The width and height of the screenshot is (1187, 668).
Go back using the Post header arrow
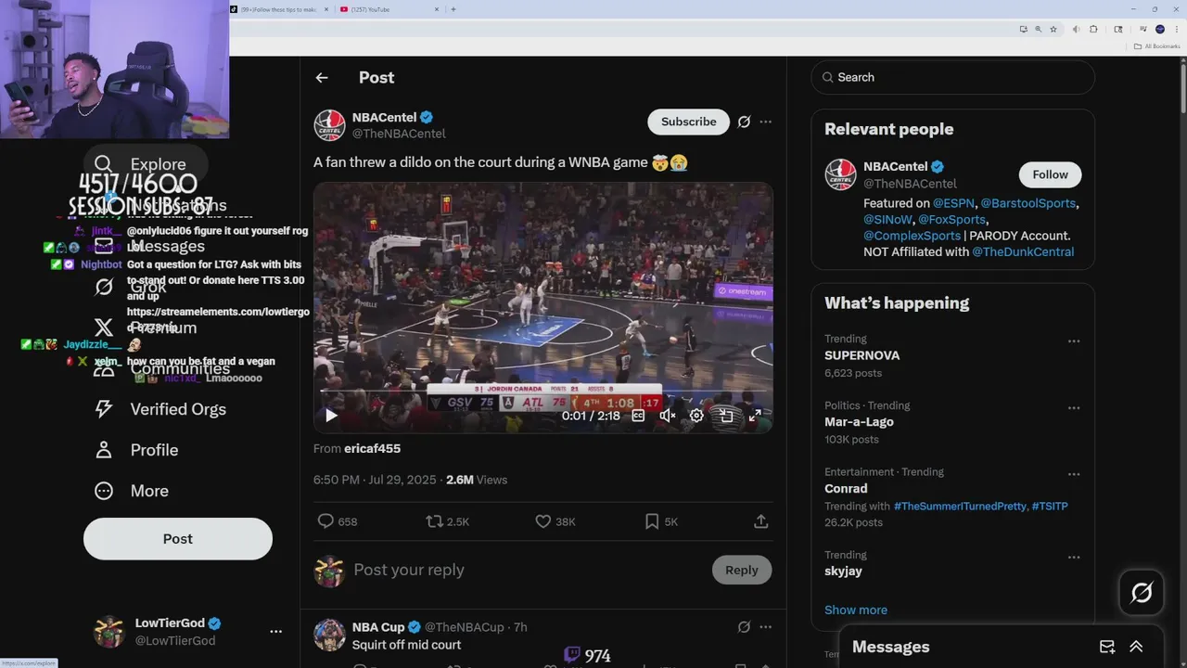[x=322, y=78]
